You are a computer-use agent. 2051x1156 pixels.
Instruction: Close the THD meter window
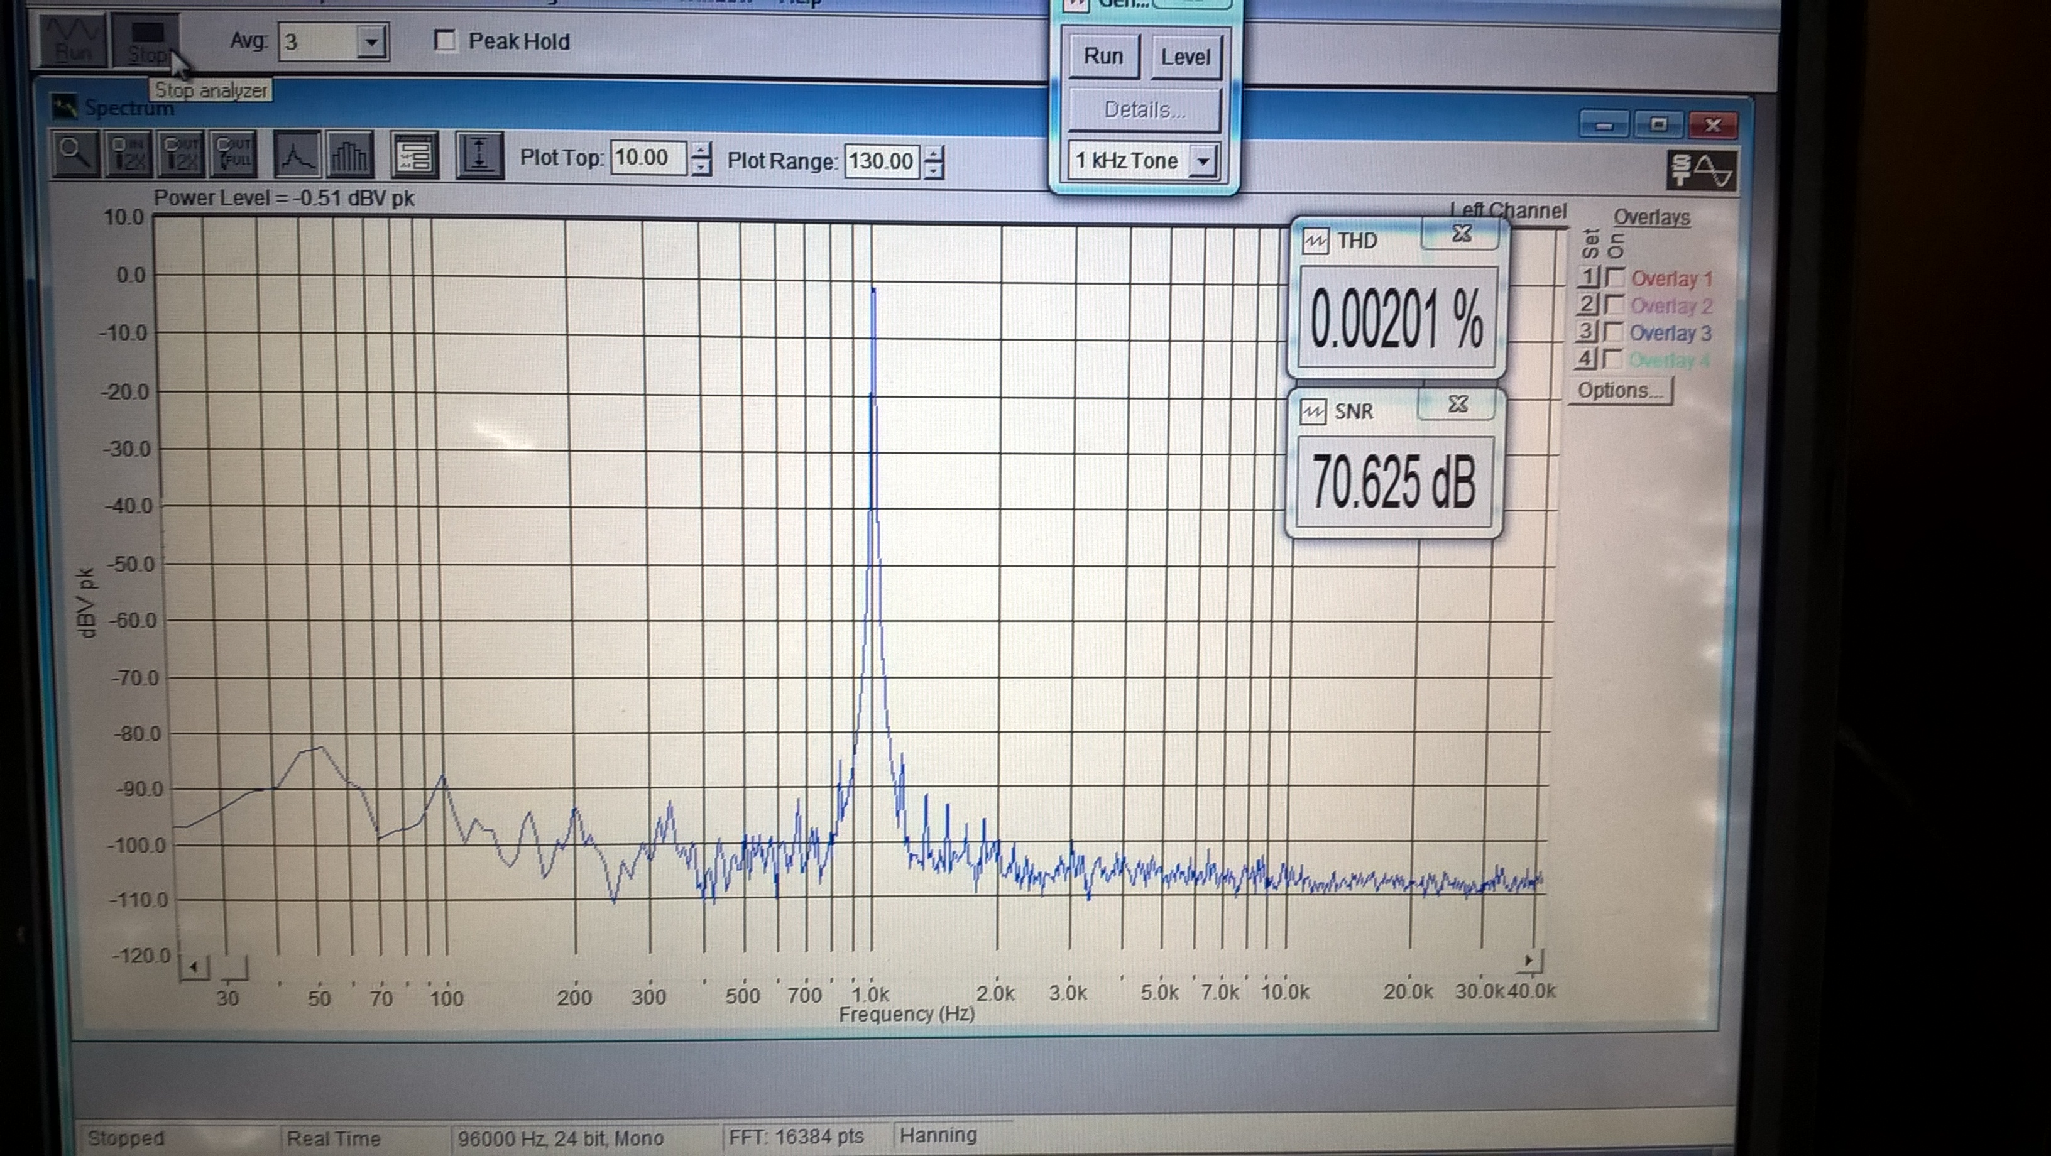point(1462,234)
